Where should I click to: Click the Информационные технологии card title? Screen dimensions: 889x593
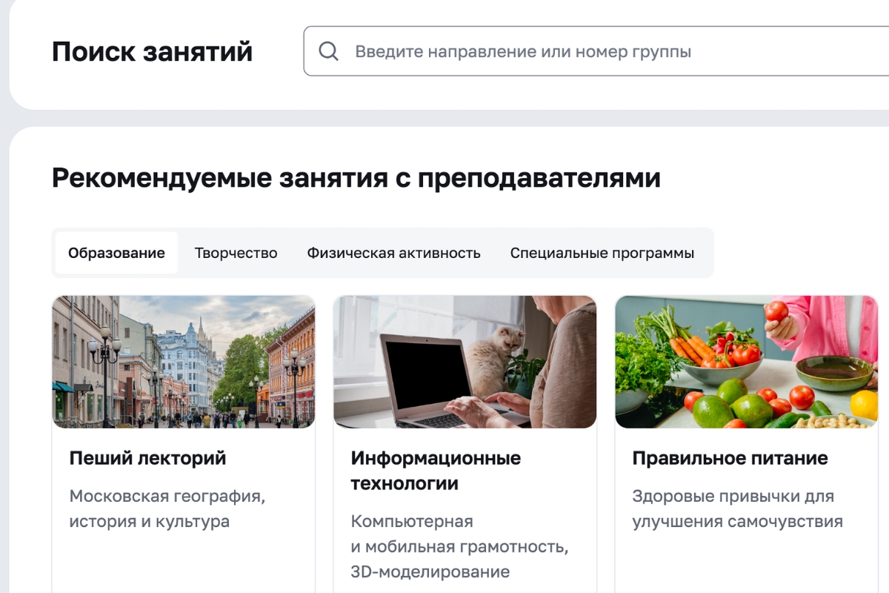pyautogui.click(x=436, y=471)
